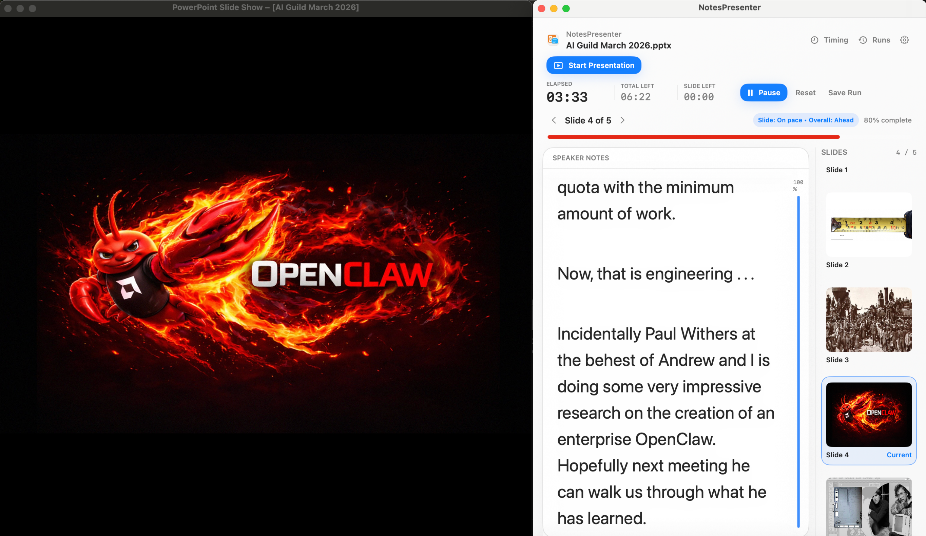Image resolution: width=926 pixels, height=536 pixels.
Task: Click the 'Slide 4 of 5' indicator
Action: click(x=588, y=120)
